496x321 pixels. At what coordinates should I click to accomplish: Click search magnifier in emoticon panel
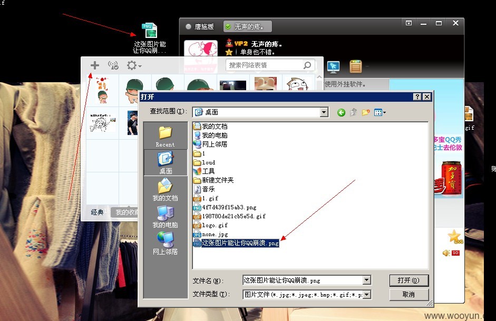pyautogui.click(x=307, y=65)
